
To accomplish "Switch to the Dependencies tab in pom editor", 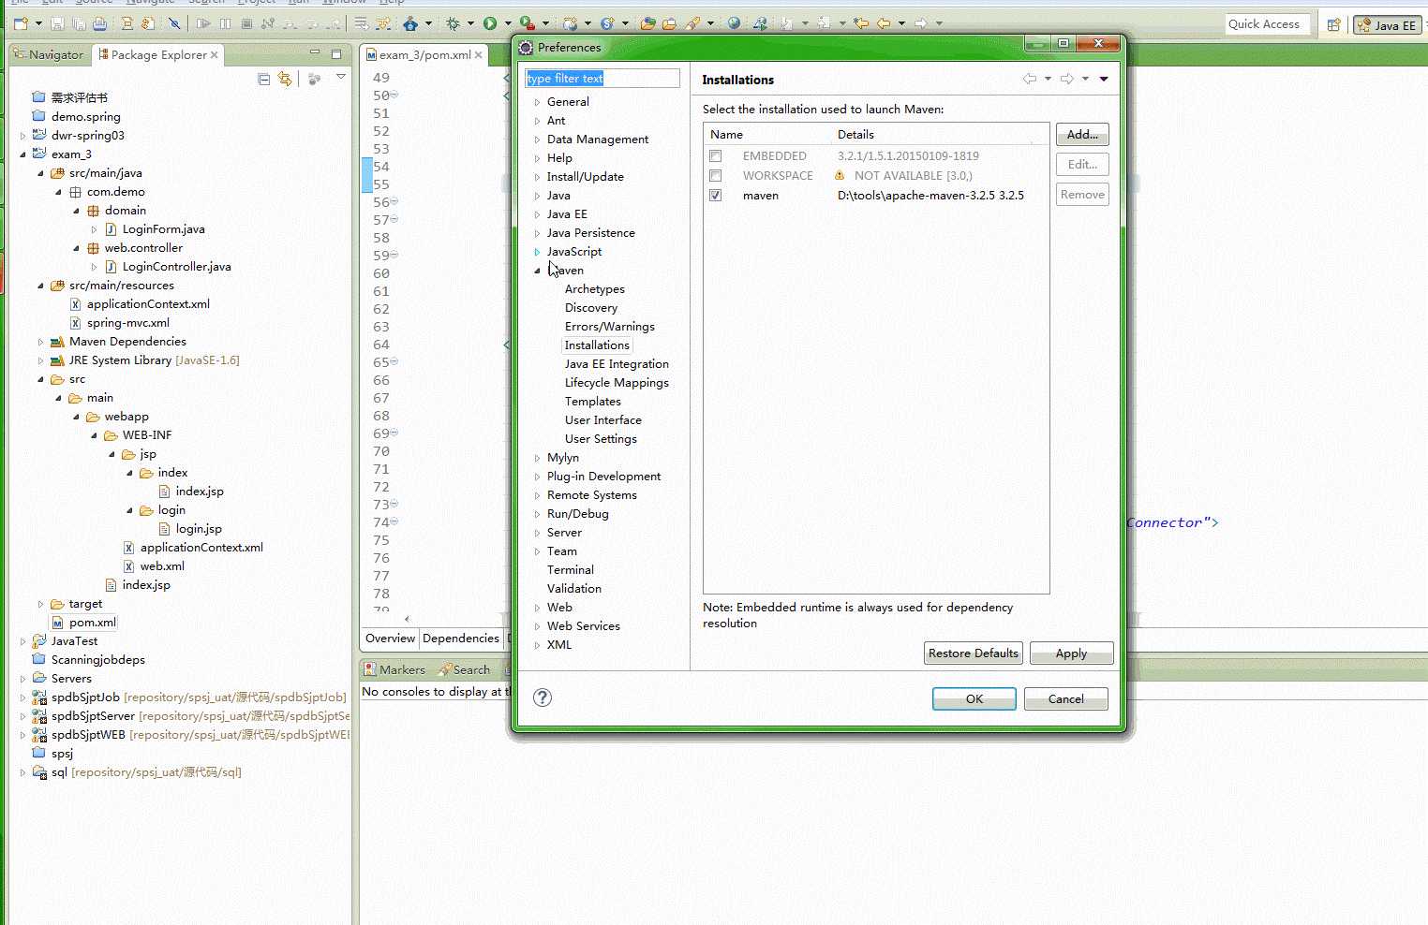I will click(x=461, y=639).
